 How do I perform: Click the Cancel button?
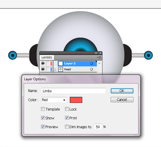[122, 100]
